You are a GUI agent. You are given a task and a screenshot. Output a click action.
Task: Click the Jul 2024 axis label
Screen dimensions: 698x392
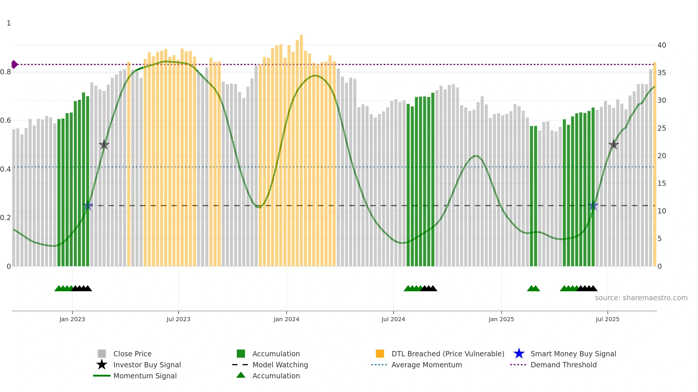click(x=393, y=319)
